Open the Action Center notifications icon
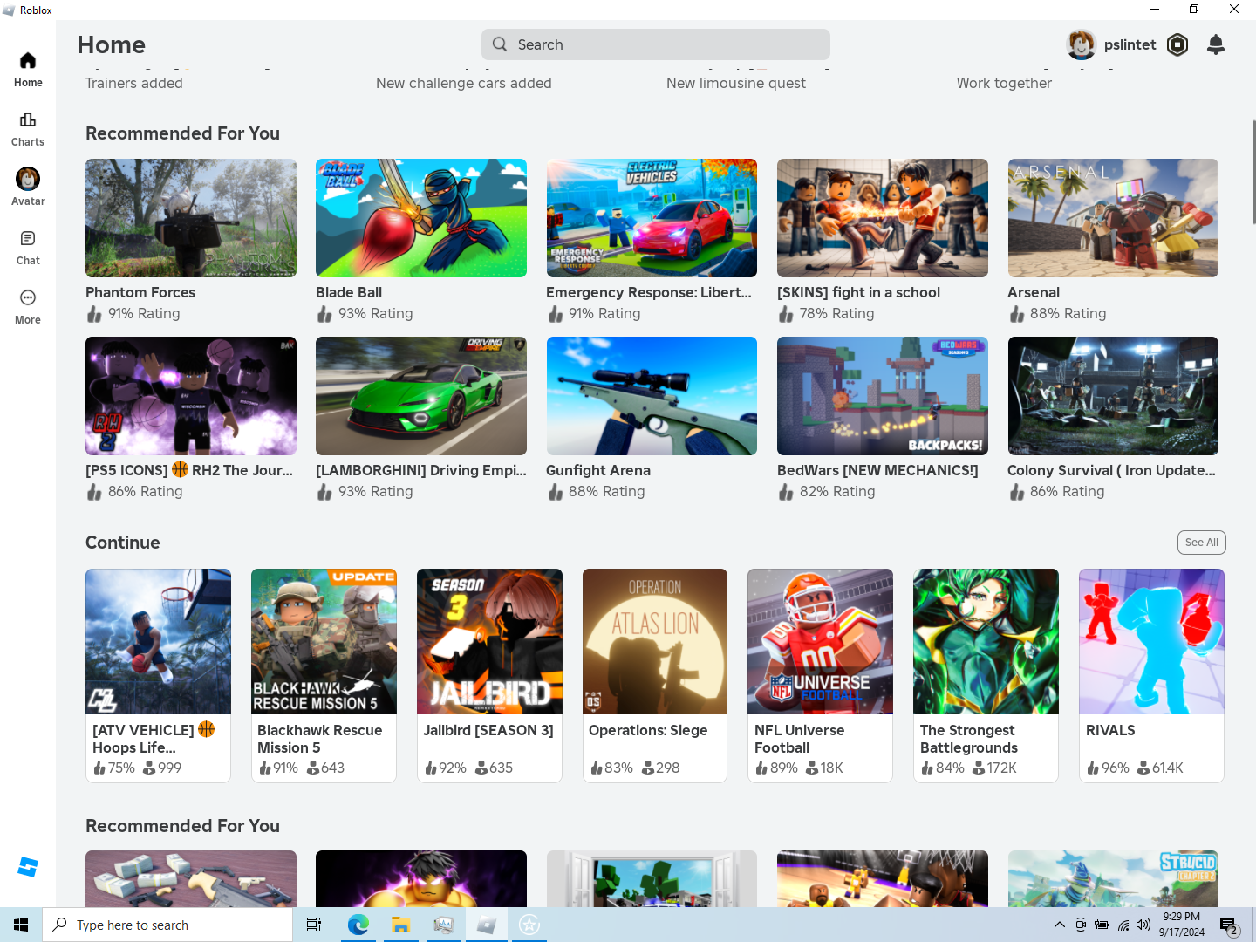The height and width of the screenshot is (942, 1256). tap(1229, 925)
